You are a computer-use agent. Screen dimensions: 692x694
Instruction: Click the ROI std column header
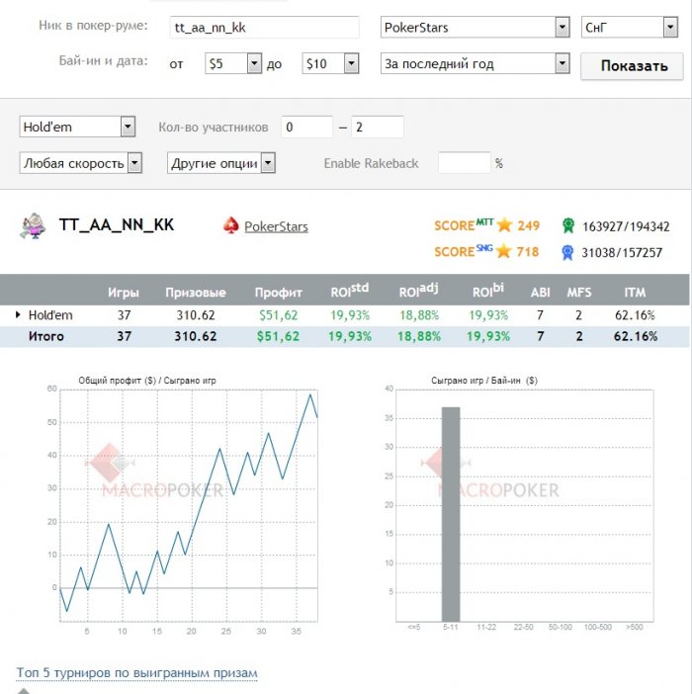[350, 291]
